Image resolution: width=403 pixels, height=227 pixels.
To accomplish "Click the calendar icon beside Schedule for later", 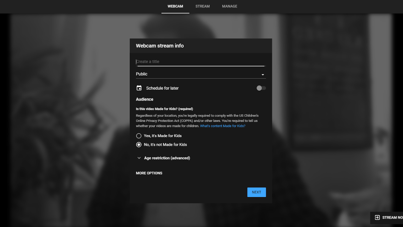I will [139, 88].
